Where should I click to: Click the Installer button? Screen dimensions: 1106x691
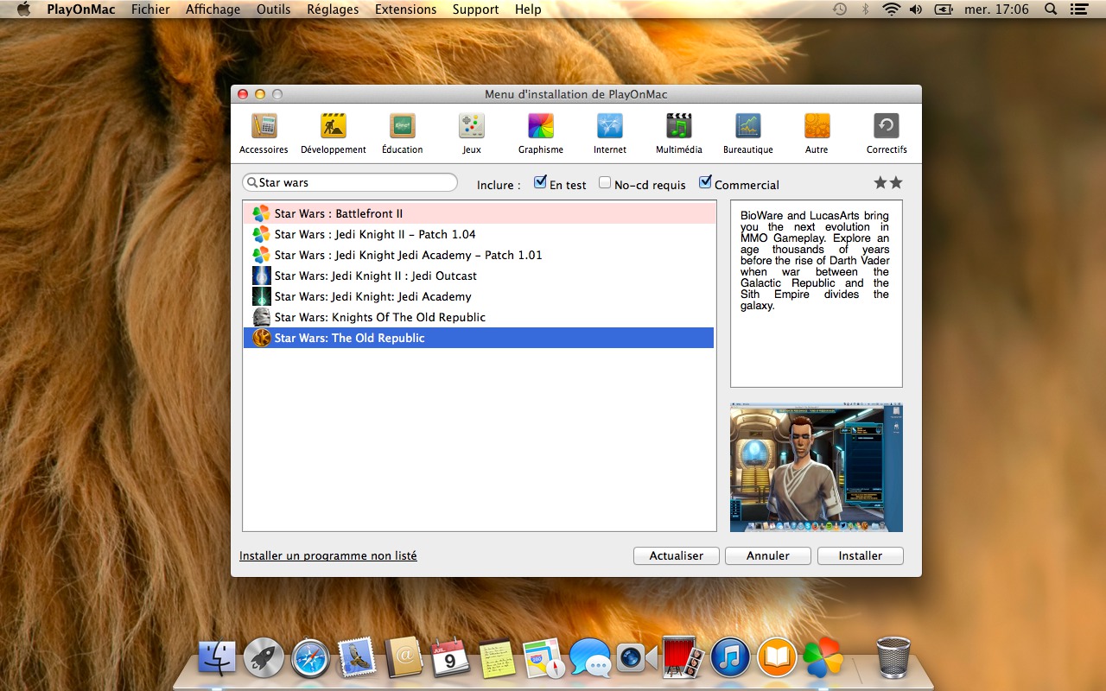pyautogui.click(x=860, y=555)
